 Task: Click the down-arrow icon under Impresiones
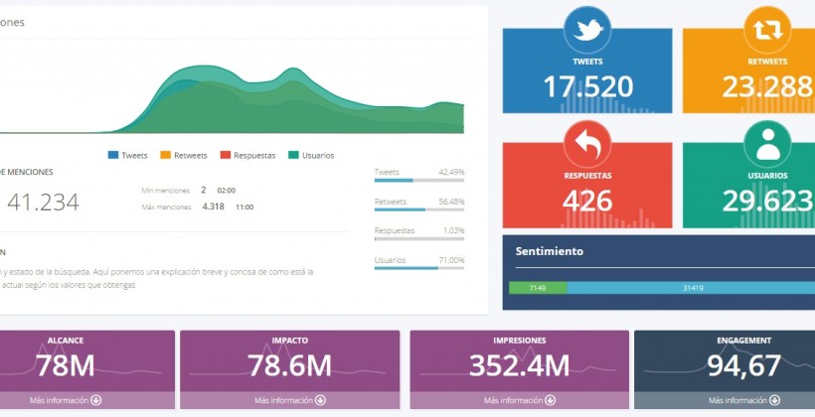pos(550,400)
